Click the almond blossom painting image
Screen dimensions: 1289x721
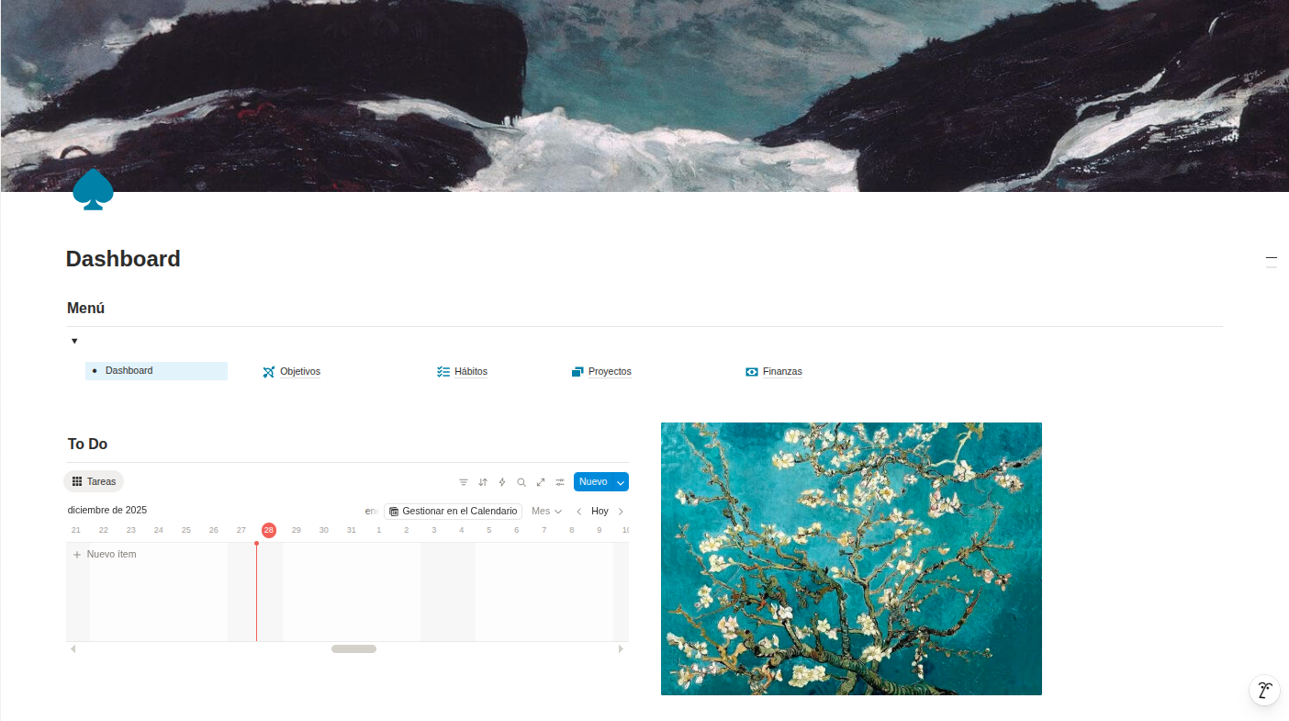pyautogui.click(x=851, y=558)
